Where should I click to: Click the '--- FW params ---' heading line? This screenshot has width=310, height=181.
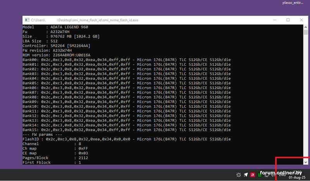click(42, 135)
